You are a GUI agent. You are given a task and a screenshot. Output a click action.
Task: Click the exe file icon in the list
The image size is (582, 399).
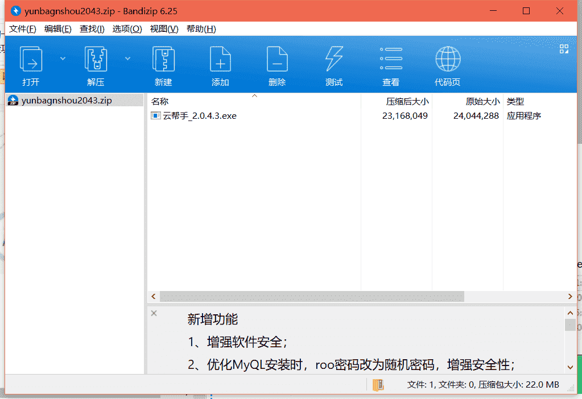(155, 116)
